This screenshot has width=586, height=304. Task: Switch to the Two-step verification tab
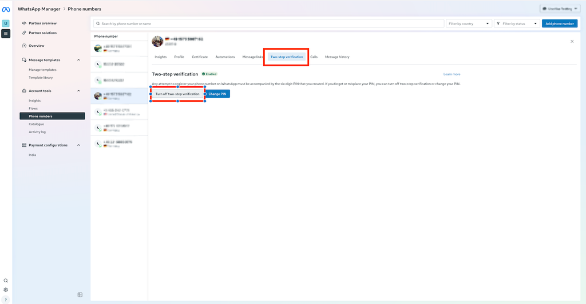287,57
